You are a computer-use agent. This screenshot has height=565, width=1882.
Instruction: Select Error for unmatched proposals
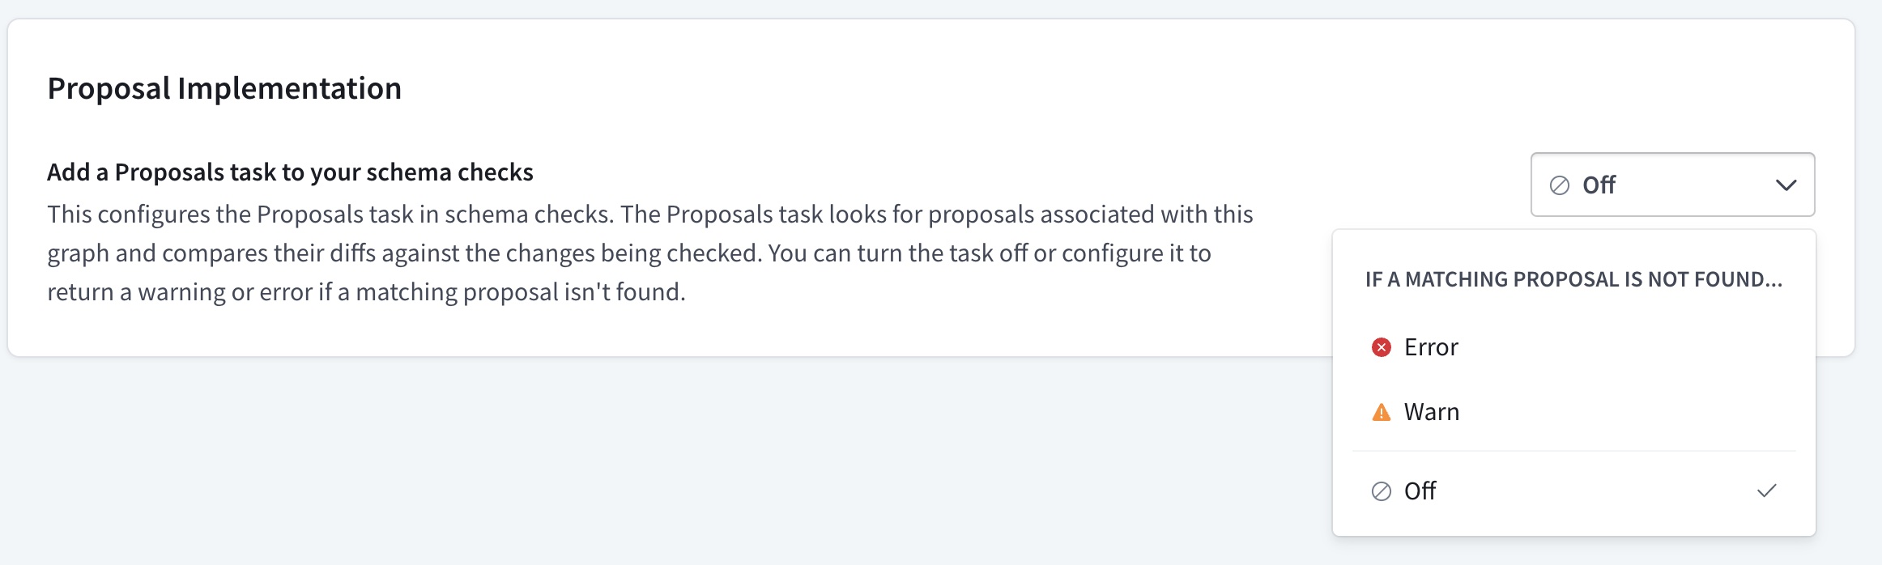coord(1430,346)
